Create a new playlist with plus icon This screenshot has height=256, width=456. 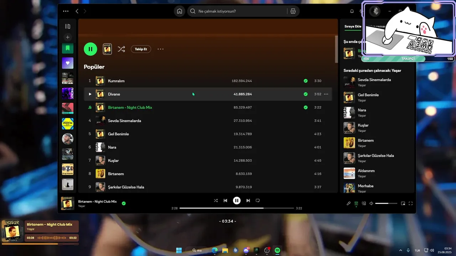(68, 37)
